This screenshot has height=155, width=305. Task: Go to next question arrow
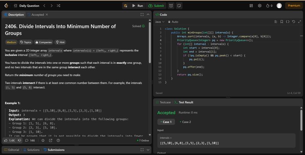[x=51, y=6]
